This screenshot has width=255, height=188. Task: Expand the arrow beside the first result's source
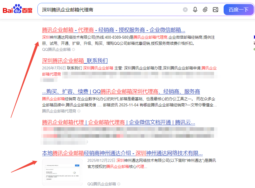pos(73,49)
